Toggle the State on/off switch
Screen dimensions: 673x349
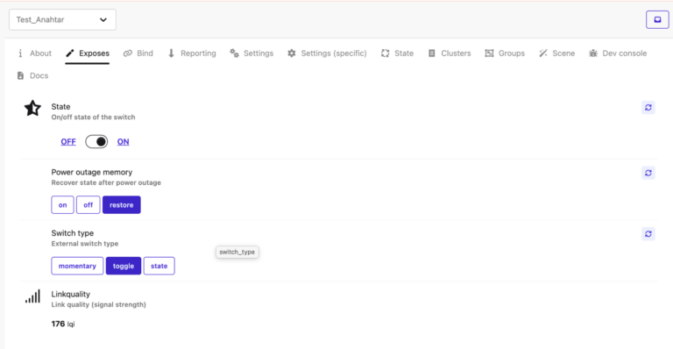pyautogui.click(x=96, y=142)
